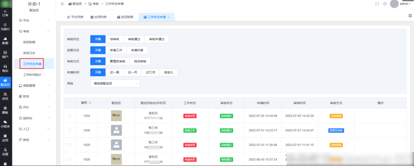Click the refresh icon beside the admin avatar
The height and width of the screenshot is (166, 414).
(385, 4)
